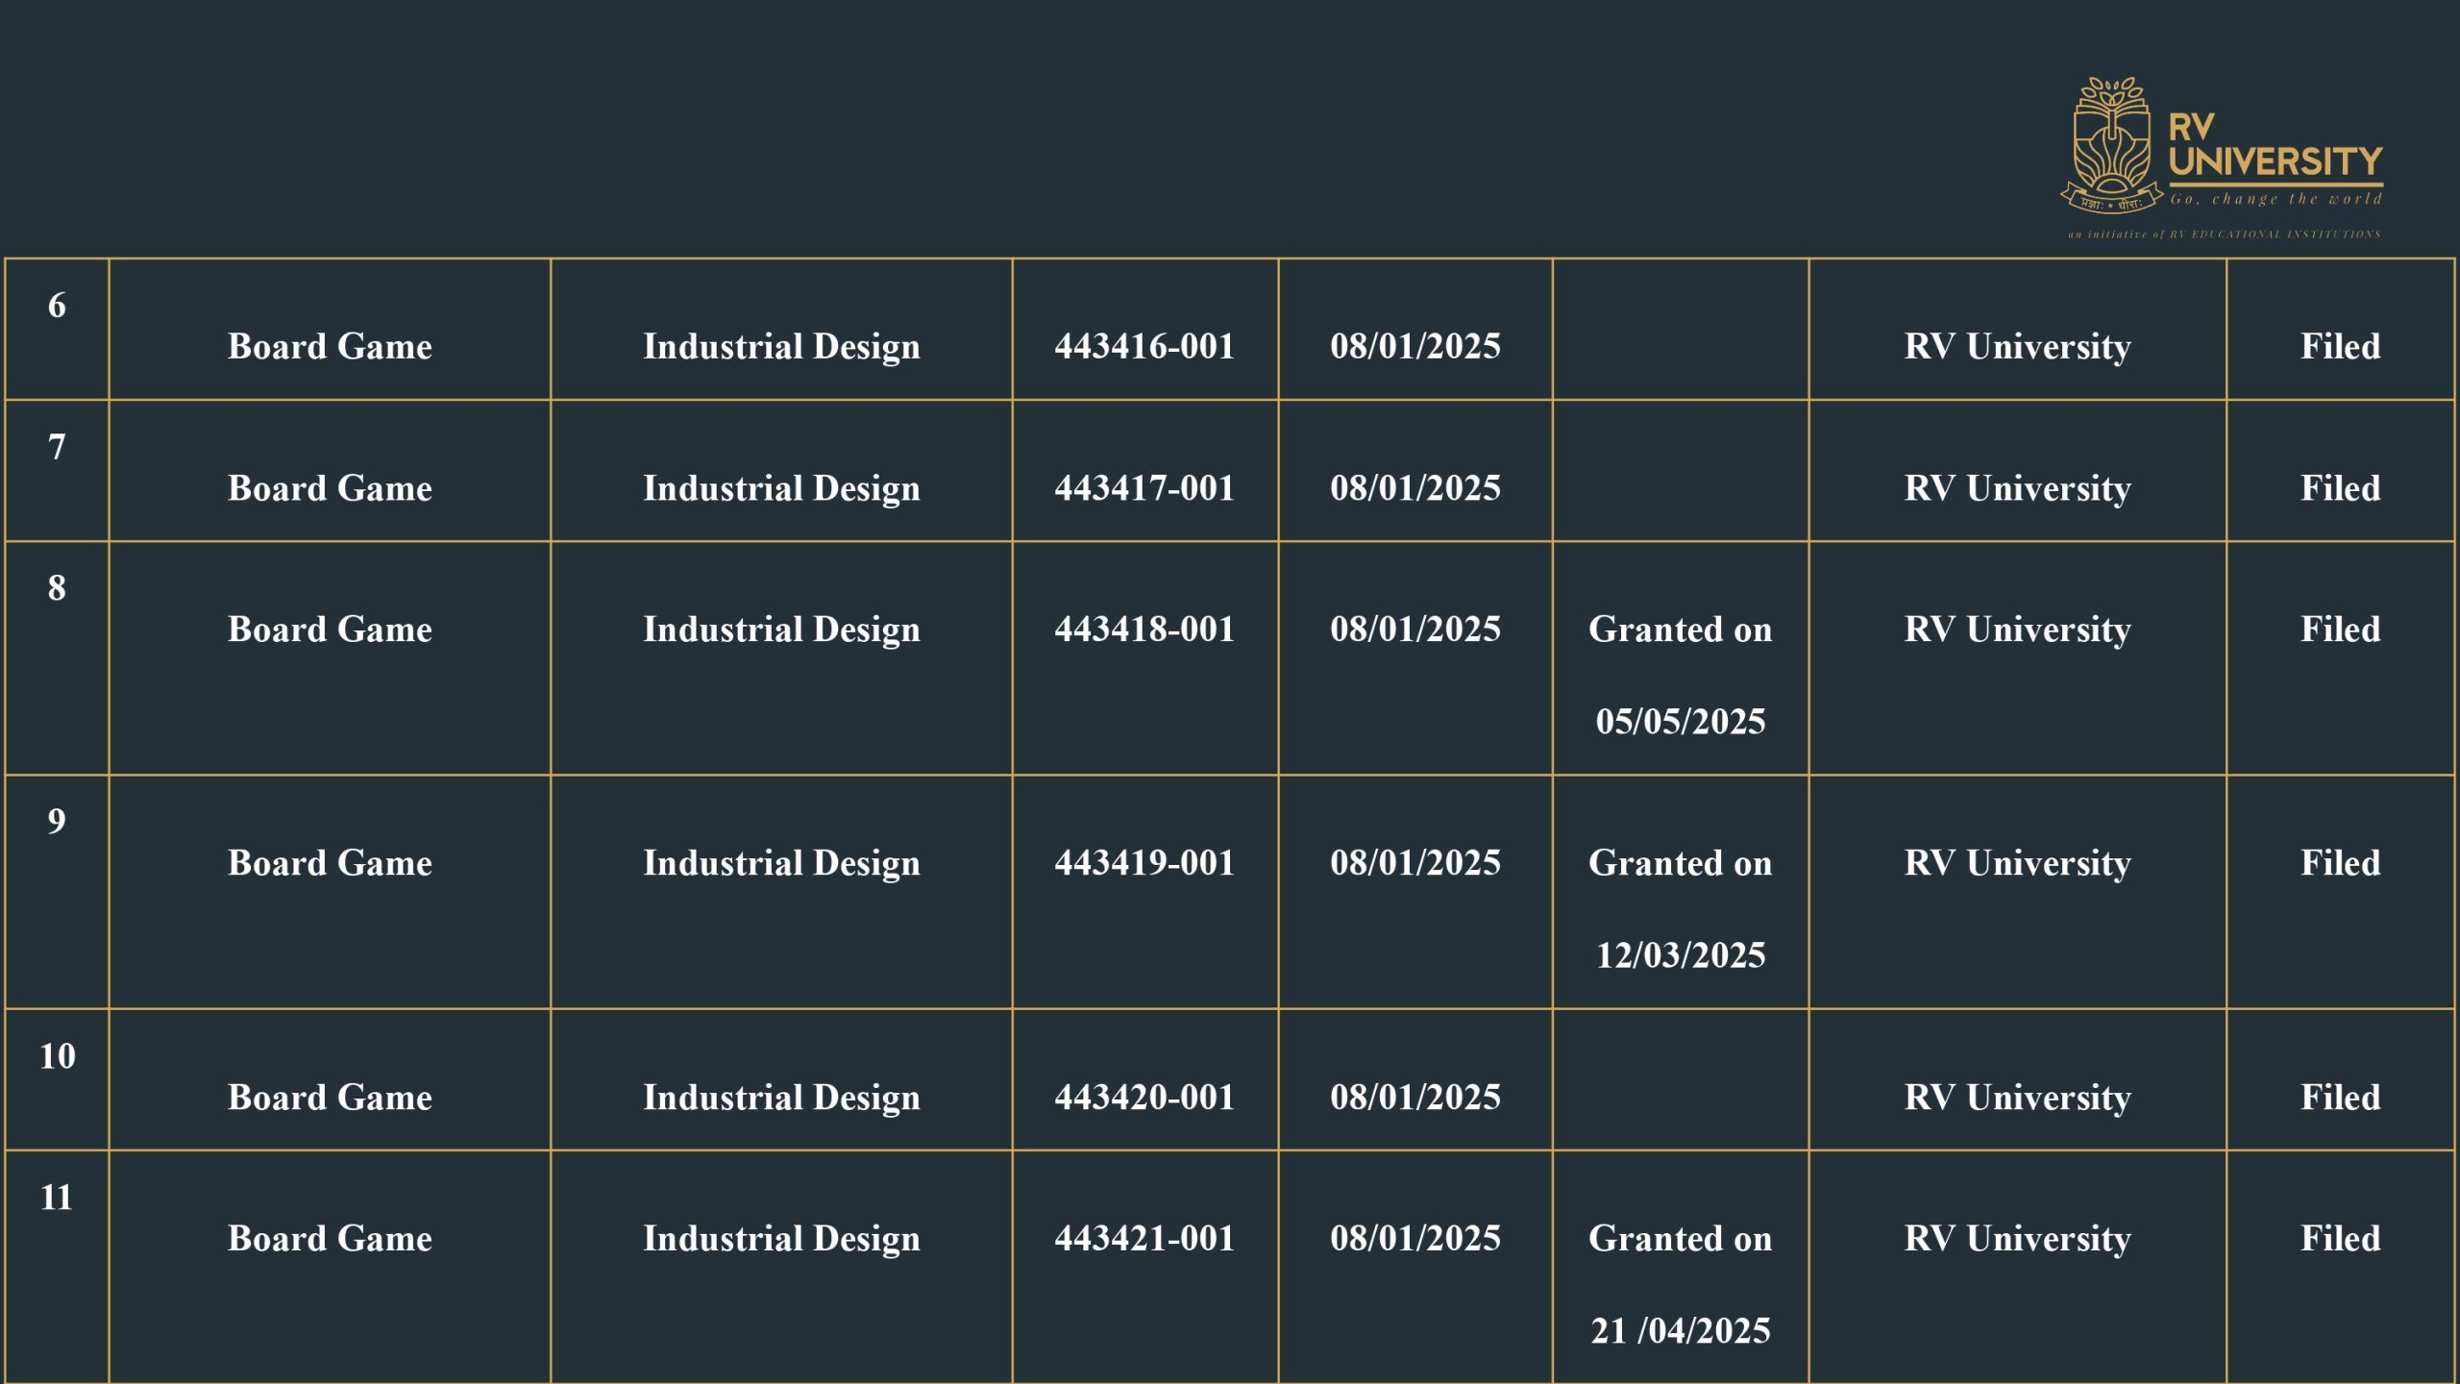Select 'Granted on' text in row 9
The image size is (2460, 1384).
pyautogui.click(x=1681, y=863)
